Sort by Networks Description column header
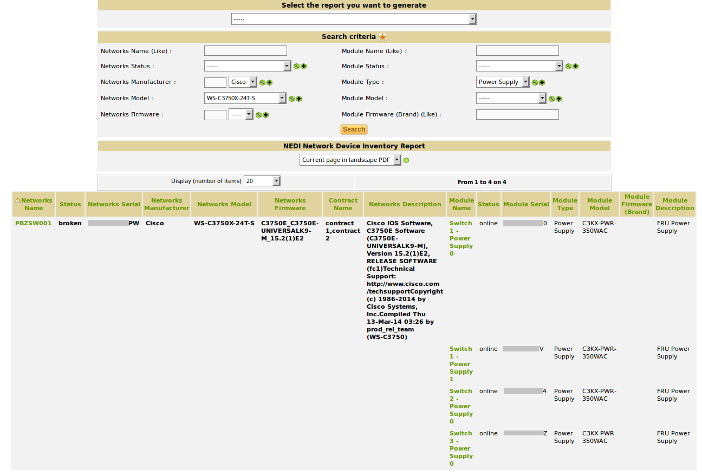Image resolution: width=702 pixels, height=476 pixels. click(405, 204)
